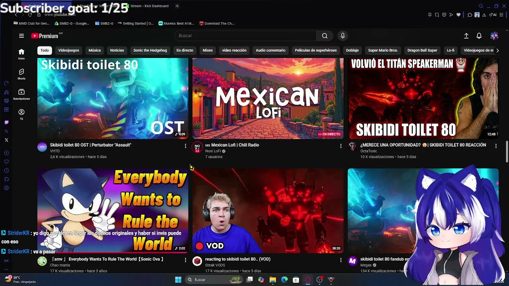Start voice search with the microphone
Viewport: 509px width, 286px height.
click(x=343, y=36)
